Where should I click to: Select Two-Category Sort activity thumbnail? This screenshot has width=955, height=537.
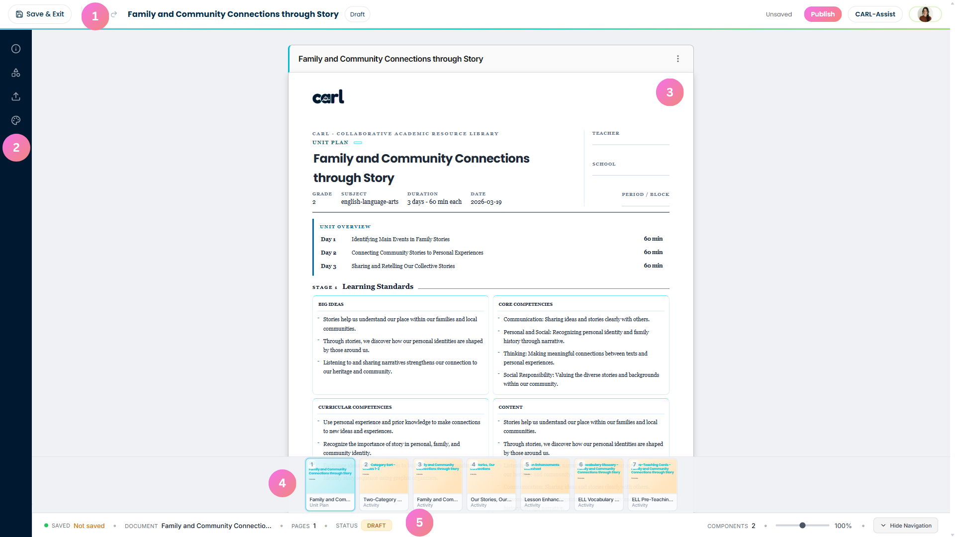[x=383, y=484]
